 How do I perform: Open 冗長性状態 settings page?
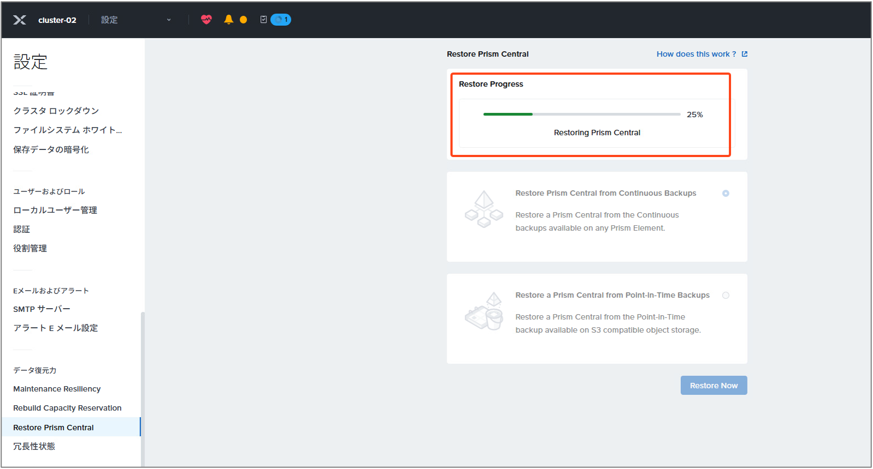[x=34, y=446]
